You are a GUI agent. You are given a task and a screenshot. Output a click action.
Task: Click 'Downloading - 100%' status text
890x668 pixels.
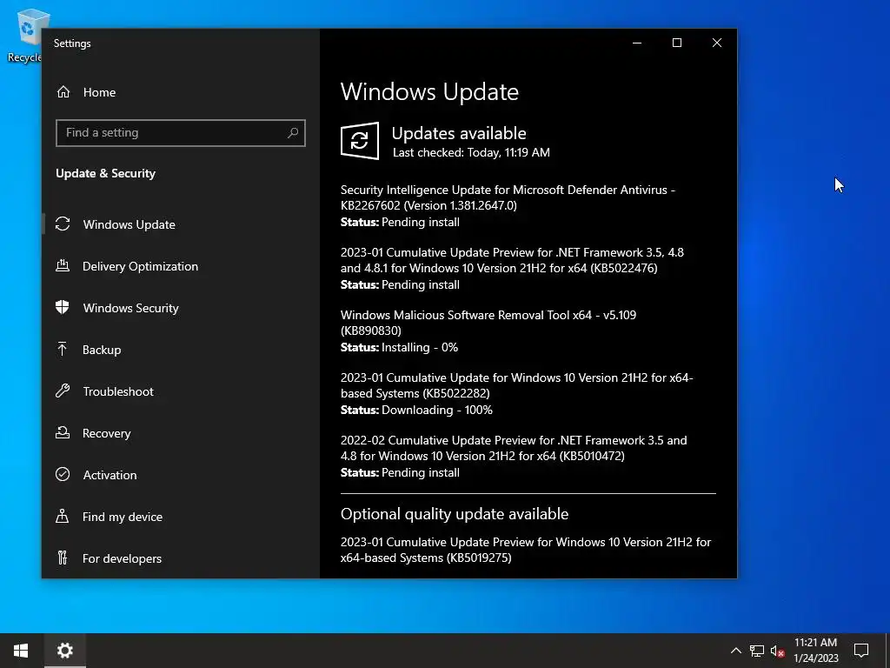(437, 410)
